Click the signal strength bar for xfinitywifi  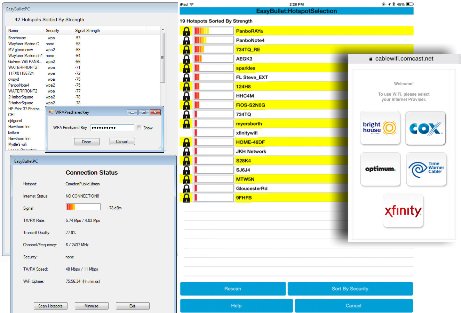[214, 133]
